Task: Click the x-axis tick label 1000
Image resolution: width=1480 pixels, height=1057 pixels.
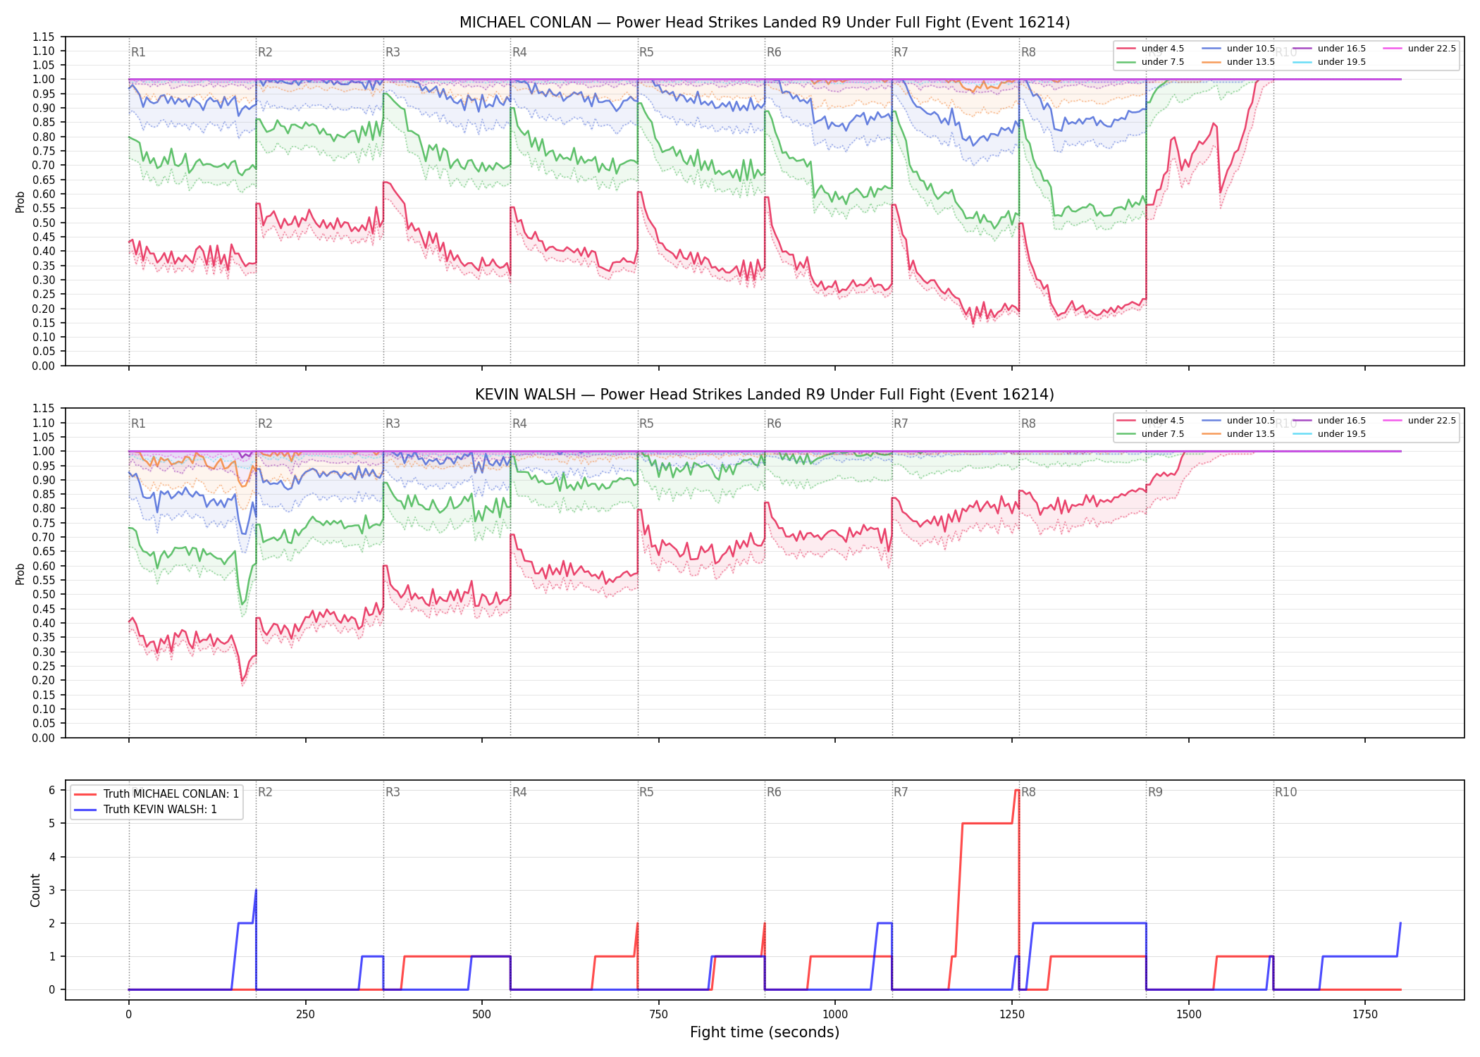Action: coord(835,1015)
